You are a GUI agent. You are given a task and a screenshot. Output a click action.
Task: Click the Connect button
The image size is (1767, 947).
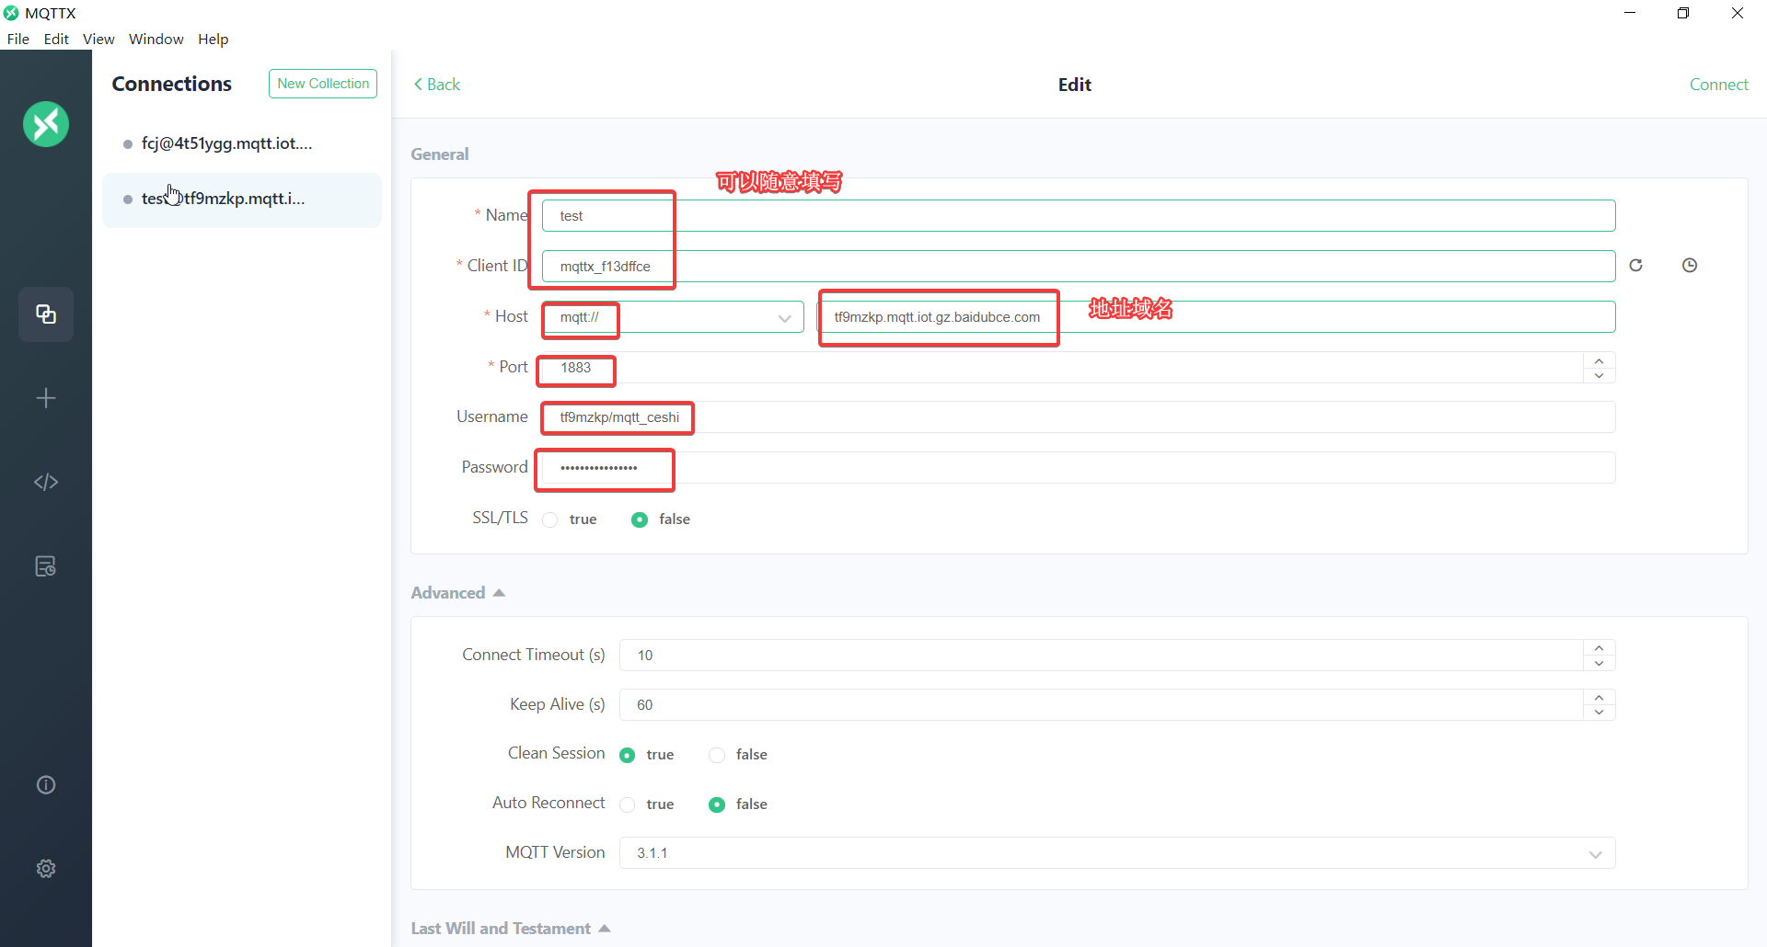point(1718,85)
